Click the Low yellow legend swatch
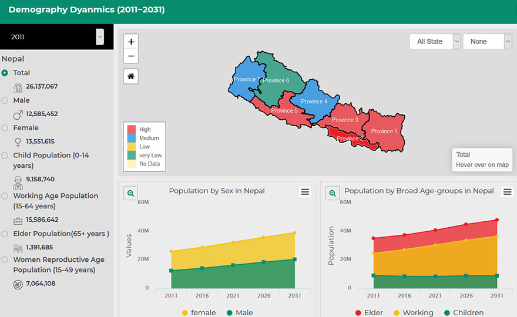 click(132, 146)
